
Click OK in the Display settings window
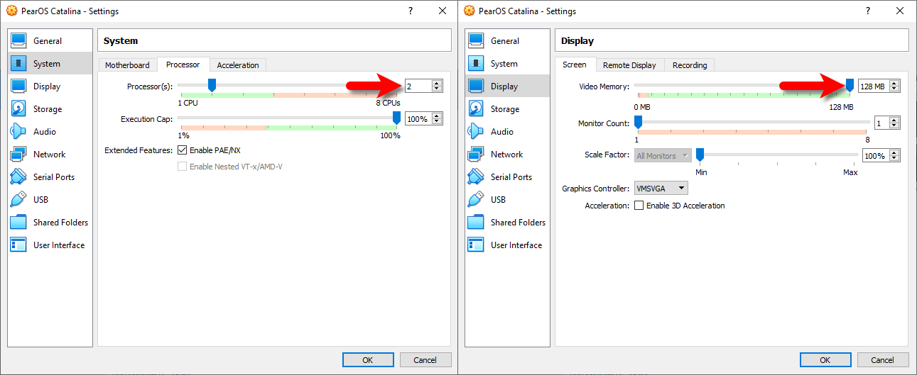point(825,360)
